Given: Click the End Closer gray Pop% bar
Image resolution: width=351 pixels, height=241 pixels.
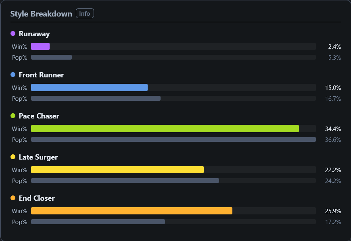Looking at the screenshot, I should click(x=98, y=222).
